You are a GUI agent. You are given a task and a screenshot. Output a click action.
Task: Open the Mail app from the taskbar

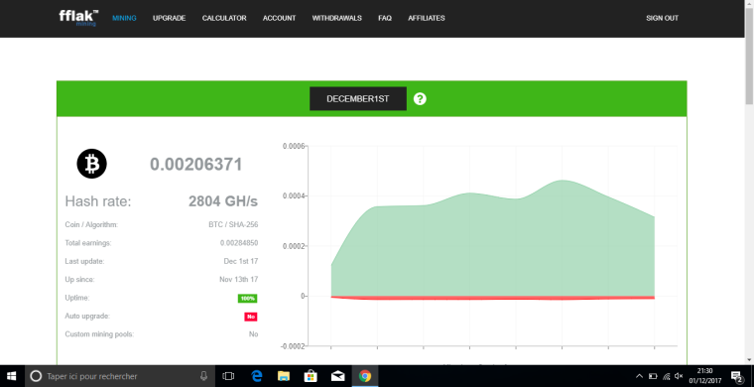pyautogui.click(x=338, y=376)
